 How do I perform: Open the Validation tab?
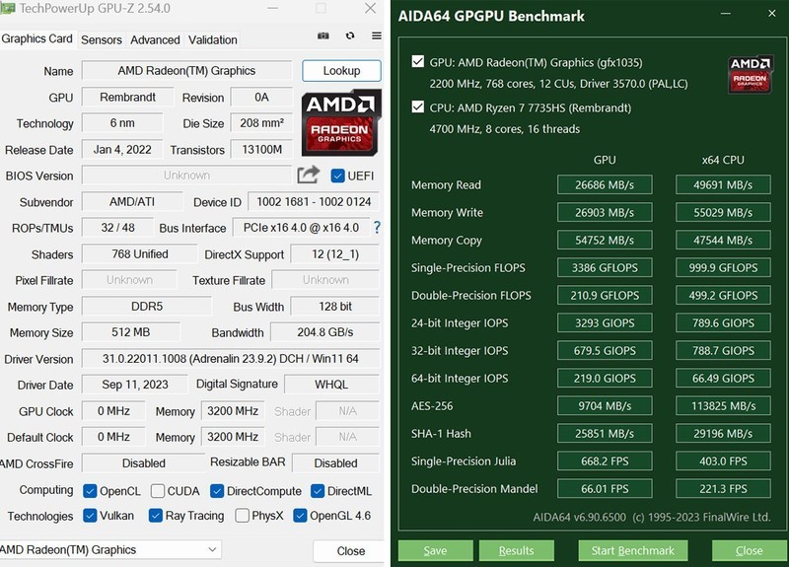[x=212, y=39]
